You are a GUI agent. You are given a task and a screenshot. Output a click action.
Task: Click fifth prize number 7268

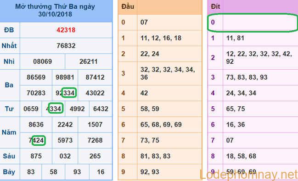point(95,140)
